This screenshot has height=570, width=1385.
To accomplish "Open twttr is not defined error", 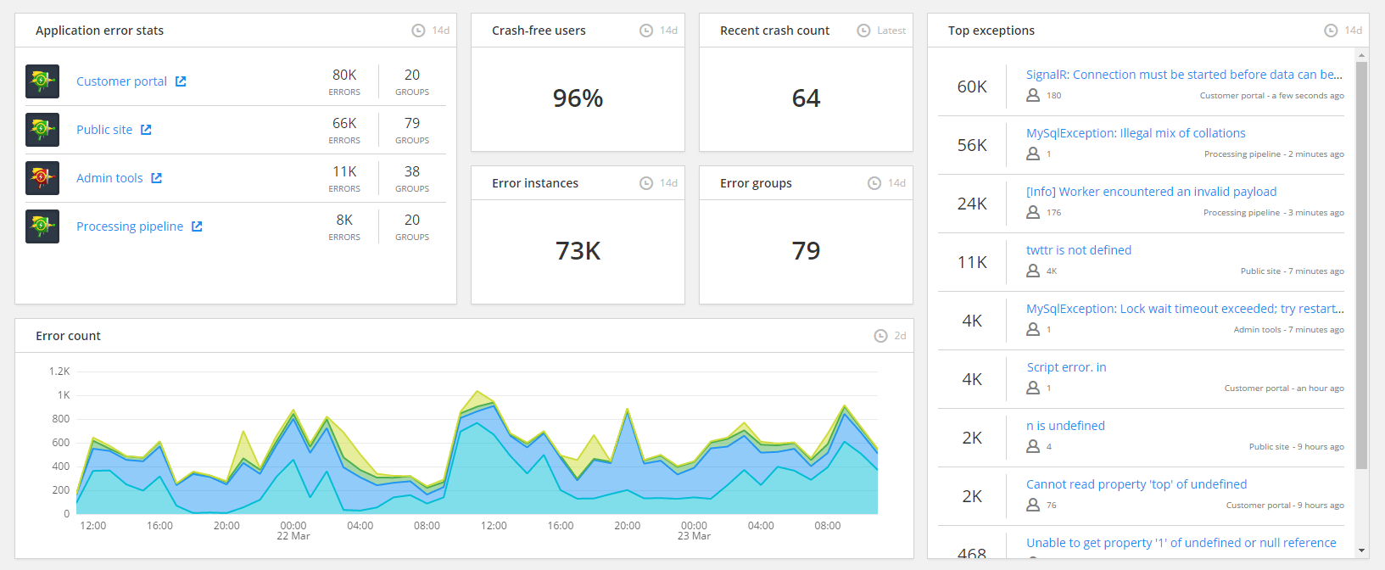I will coord(1079,250).
